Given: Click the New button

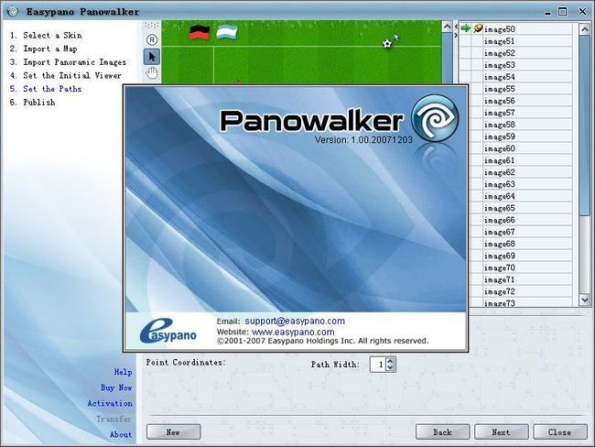Looking at the screenshot, I should pos(173,432).
